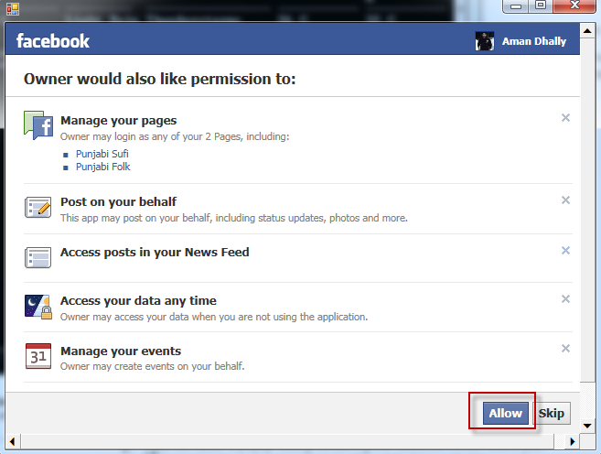Click the horizontal scrollbar left arrow

(12, 442)
